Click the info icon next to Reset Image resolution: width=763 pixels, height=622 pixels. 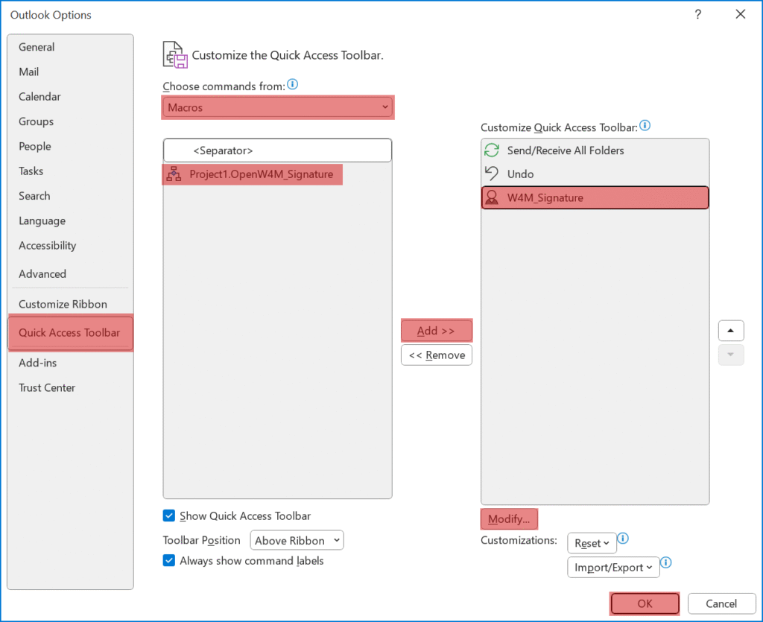(624, 539)
